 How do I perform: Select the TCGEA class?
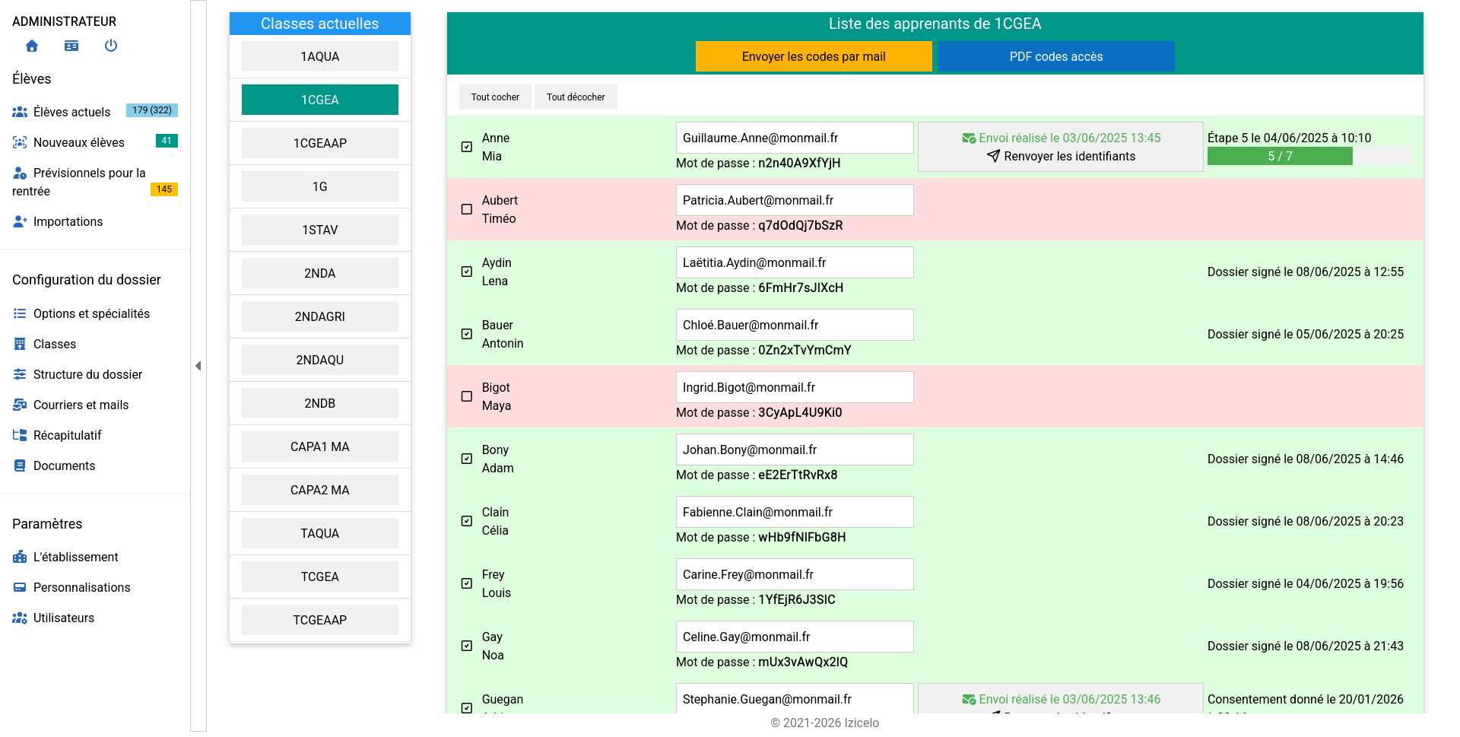(320, 577)
